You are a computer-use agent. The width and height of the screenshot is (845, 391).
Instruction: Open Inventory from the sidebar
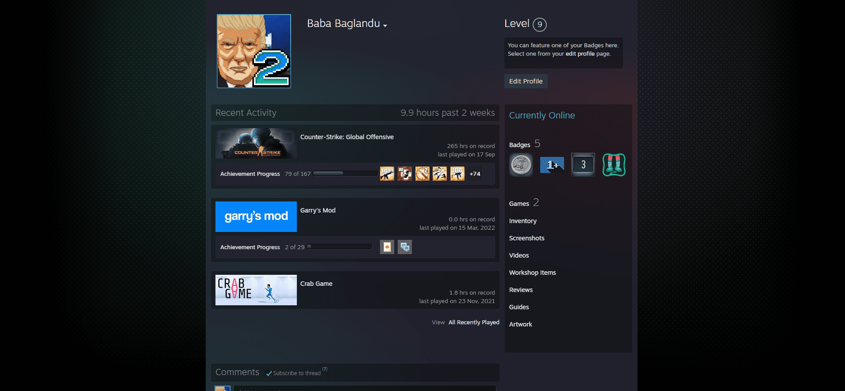(x=522, y=221)
